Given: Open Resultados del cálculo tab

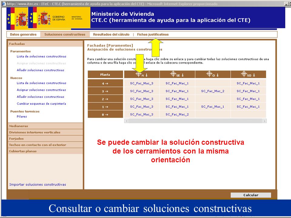Looking at the screenshot, I should point(111,35).
